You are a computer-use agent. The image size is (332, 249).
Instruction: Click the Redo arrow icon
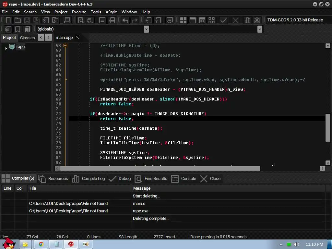click(135, 20)
